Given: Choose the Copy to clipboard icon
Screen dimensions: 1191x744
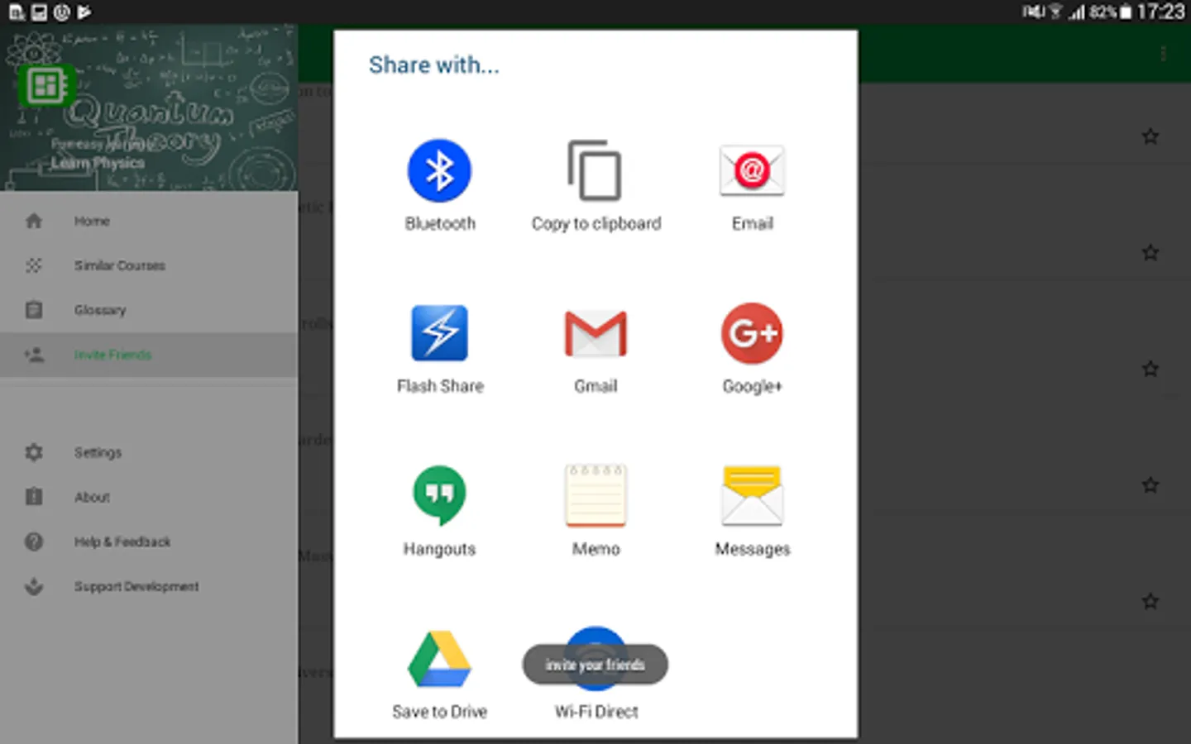Looking at the screenshot, I should click(x=595, y=171).
